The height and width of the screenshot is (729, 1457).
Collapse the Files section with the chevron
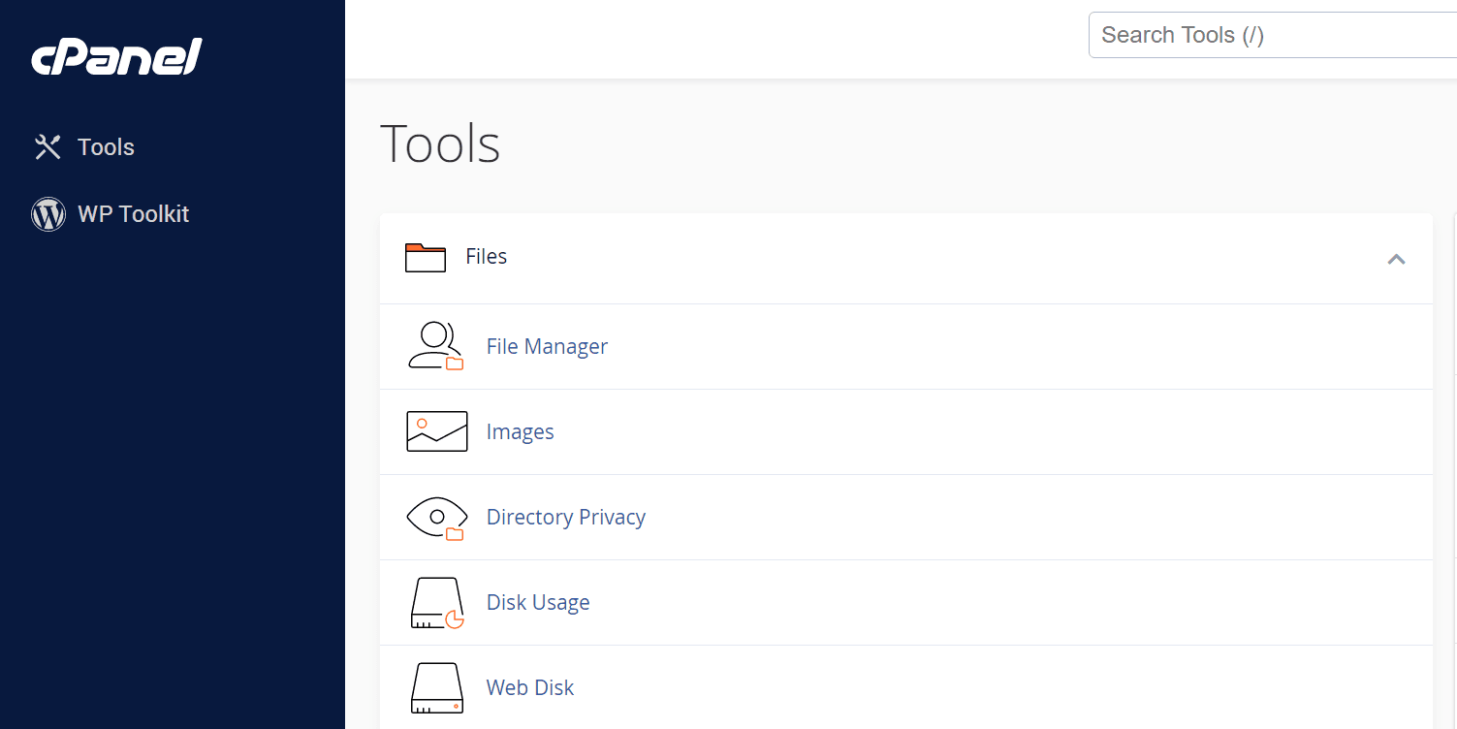pyautogui.click(x=1396, y=259)
